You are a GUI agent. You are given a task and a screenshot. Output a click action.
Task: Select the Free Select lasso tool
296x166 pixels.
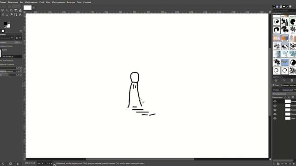(3, 10)
